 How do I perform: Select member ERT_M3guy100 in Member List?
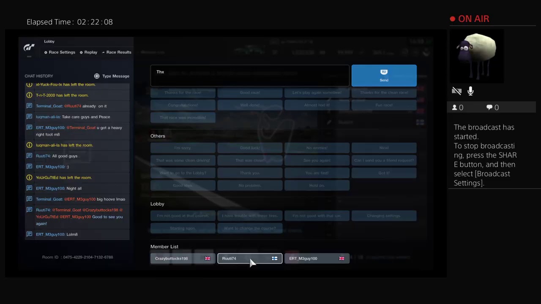point(317,258)
